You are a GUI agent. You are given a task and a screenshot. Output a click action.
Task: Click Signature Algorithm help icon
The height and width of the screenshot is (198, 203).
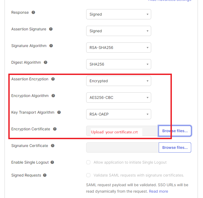coord(51,46)
